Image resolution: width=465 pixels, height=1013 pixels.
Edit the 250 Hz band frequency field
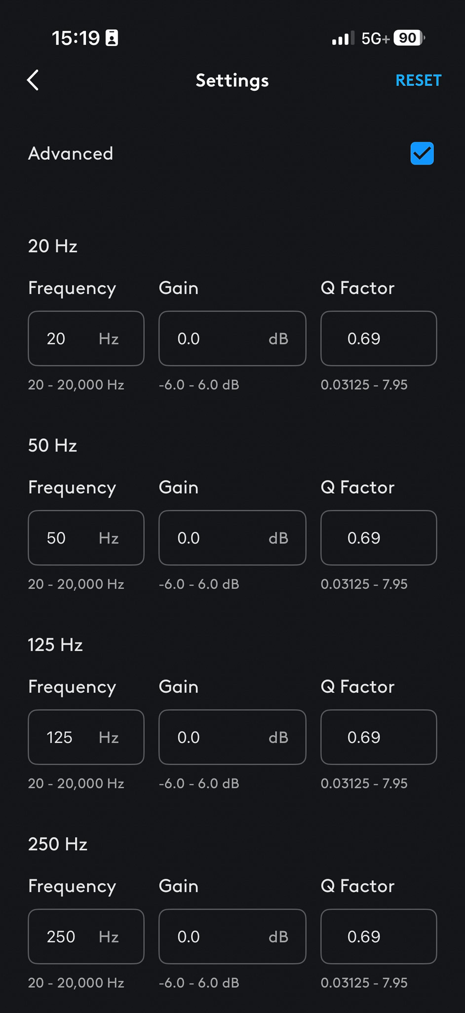(86, 937)
